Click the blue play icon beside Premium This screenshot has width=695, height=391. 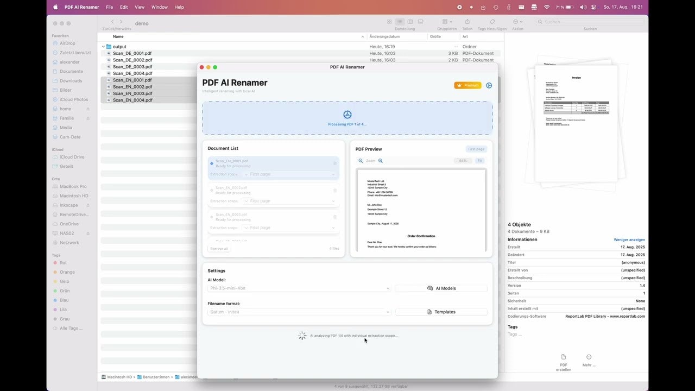point(489,85)
